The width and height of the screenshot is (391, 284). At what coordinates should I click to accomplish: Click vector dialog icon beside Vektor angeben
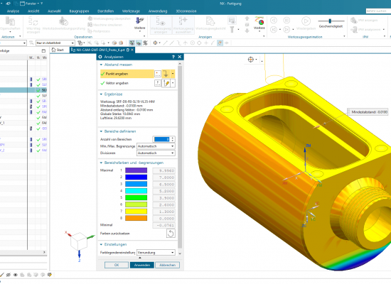[x=158, y=83]
